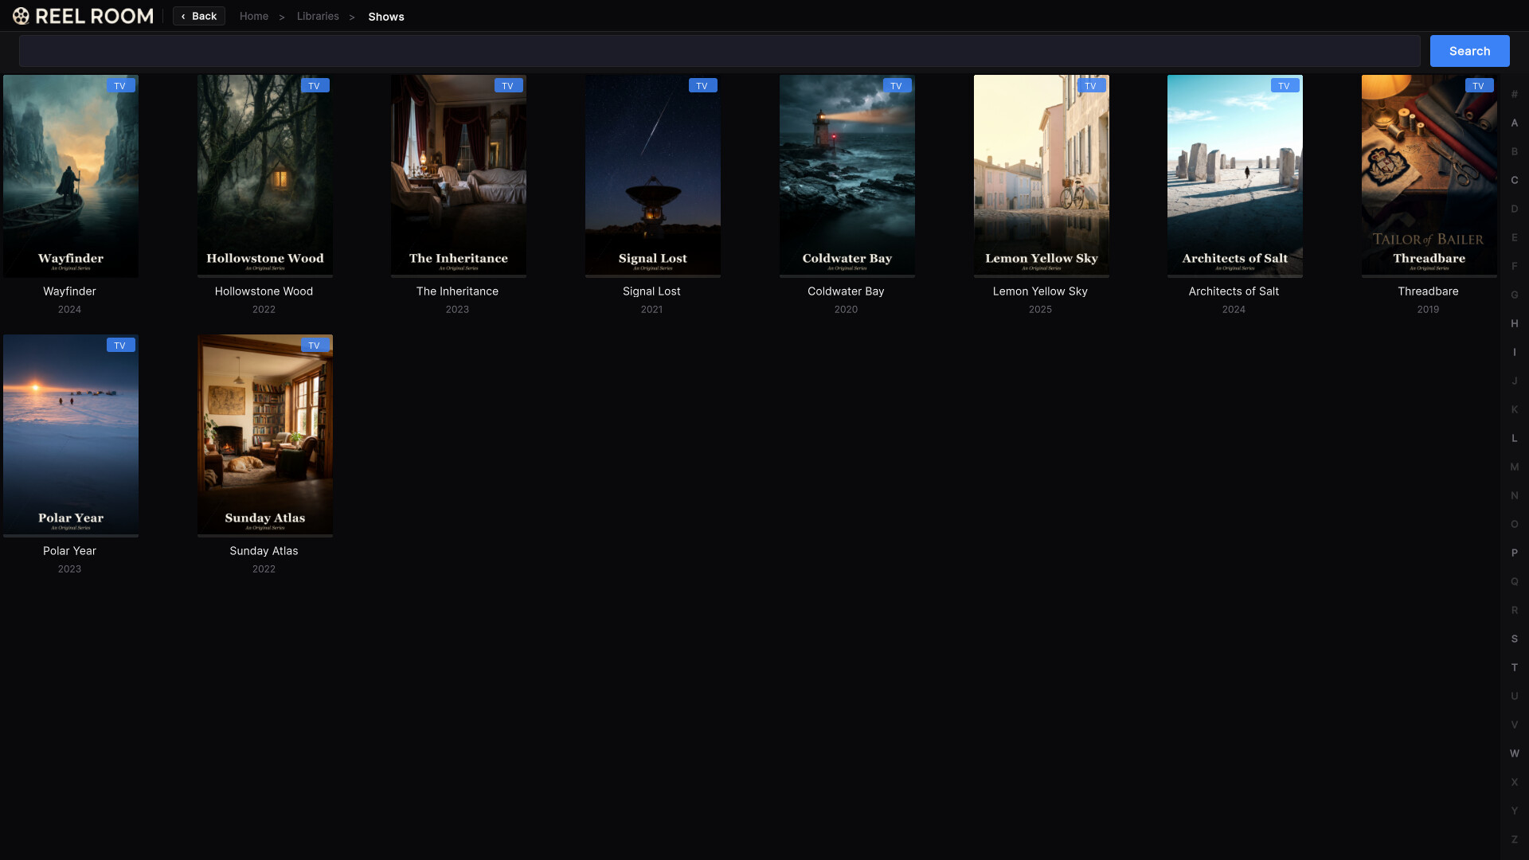Focus the search input field
Viewport: 1529px width, 860px height.
[x=719, y=51]
